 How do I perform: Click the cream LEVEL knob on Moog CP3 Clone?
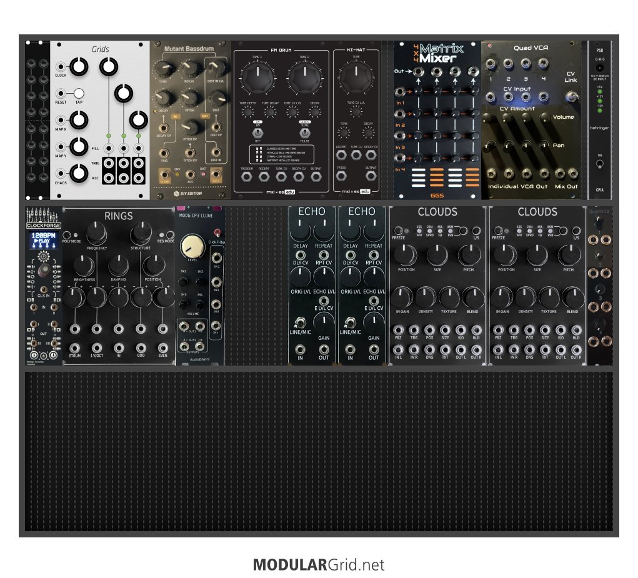coord(192,246)
